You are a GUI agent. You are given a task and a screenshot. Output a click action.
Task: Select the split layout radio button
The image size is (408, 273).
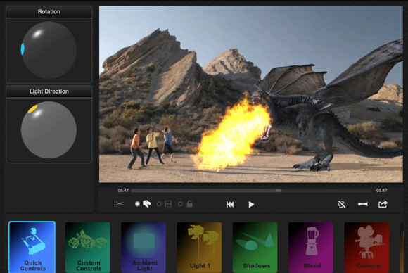pyautogui.click(x=159, y=204)
